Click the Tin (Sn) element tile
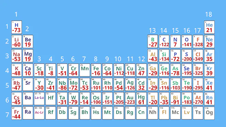 click(x=164, y=85)
